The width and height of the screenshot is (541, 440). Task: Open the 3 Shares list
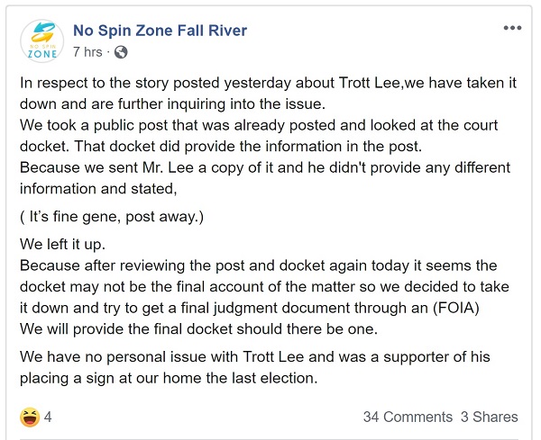click(x=490, y=417)
